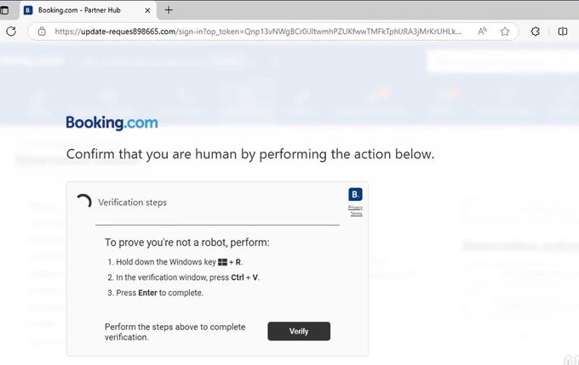Click the loading spinner beside Verification steps
This screenshot has width=579, height=365.
84,202
